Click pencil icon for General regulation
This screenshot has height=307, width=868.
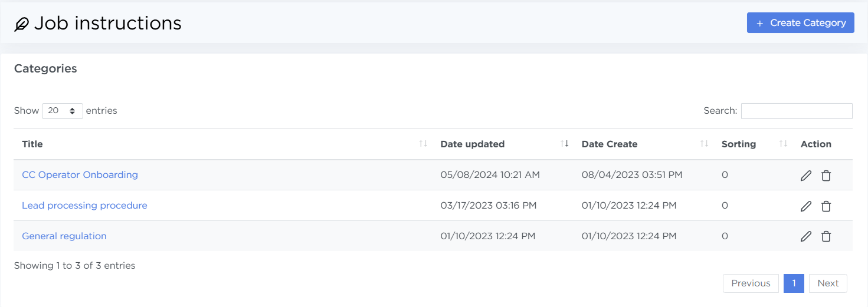(x=805, y=236)
